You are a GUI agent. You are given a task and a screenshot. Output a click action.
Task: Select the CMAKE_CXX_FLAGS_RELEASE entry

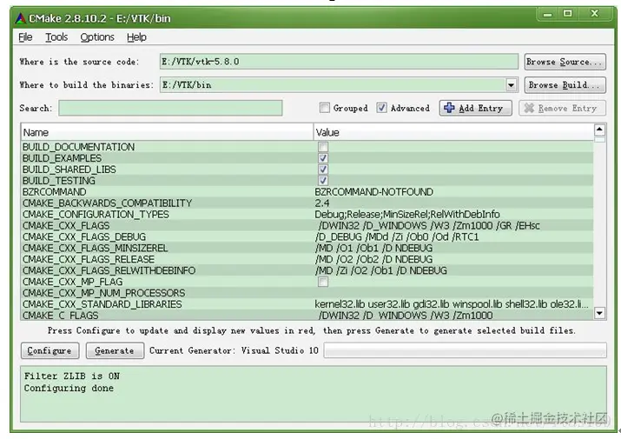coord(89,259)
